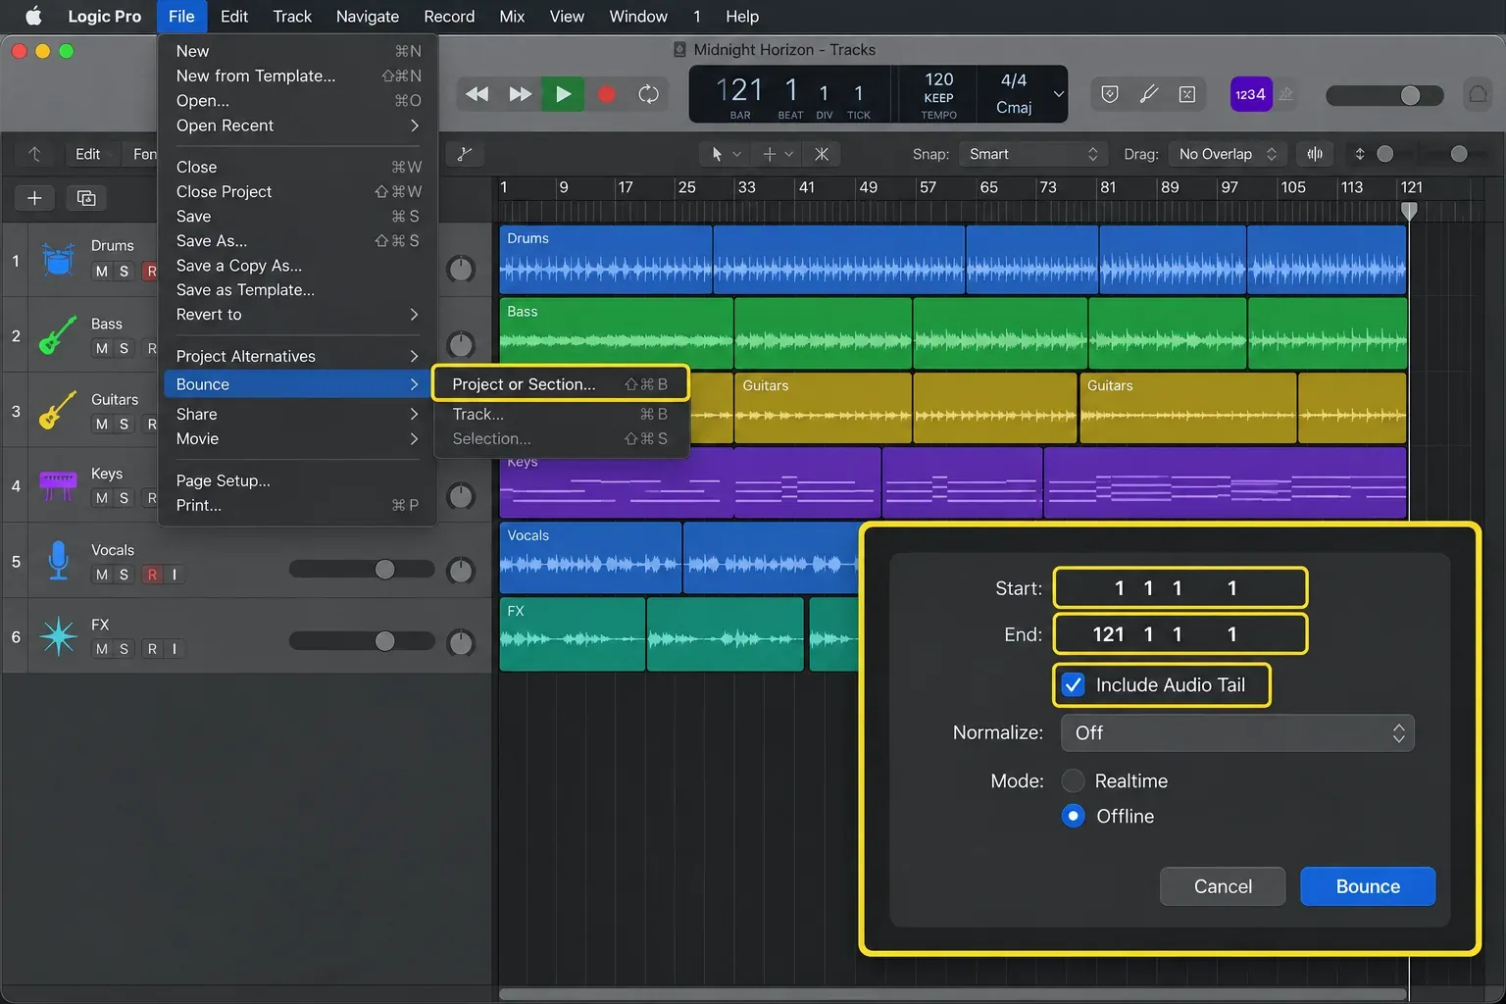Viewport: 1506px width, 1004px height.
Task: Click the project end marker at bar 121
Action: coord(1409,210)
